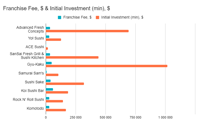Select the Initial Investment (min), $ legend label

click(122, 17)
